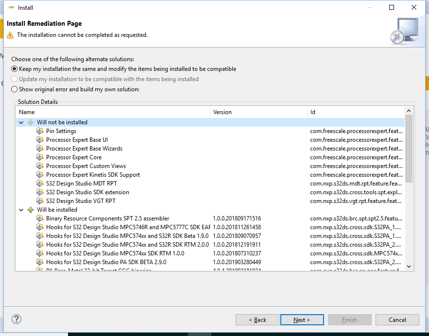
Task: Click the com.nxp.s32ds.cross.sdk.MPC574x id cell
Action: (356, 253)
